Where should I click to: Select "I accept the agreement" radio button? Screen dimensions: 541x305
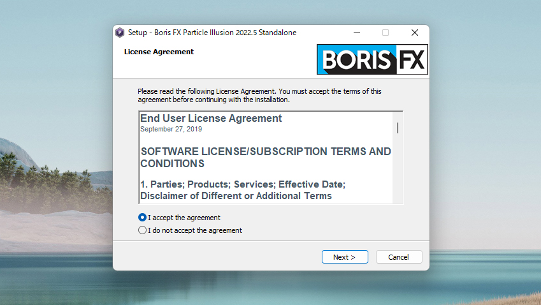coord(142,218)
